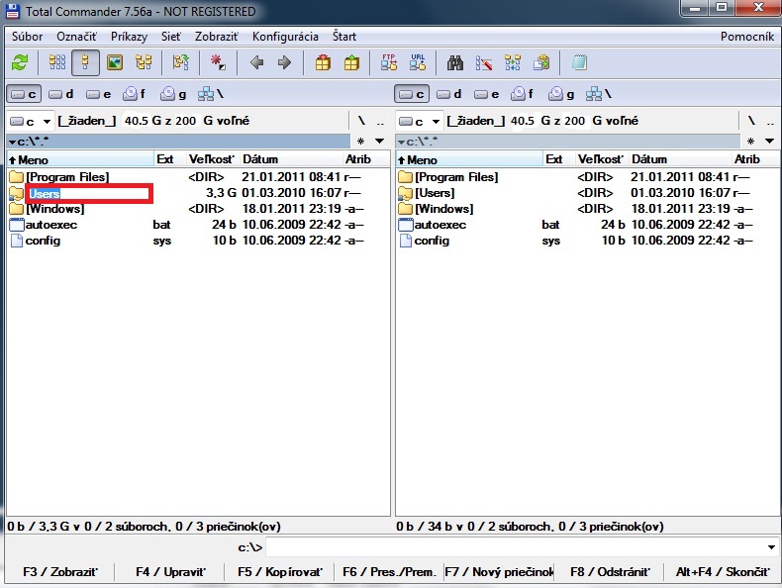The height and width of the screenshot is (588, 782).
Task: Open the Štart menu item
Action: [344, 37]
